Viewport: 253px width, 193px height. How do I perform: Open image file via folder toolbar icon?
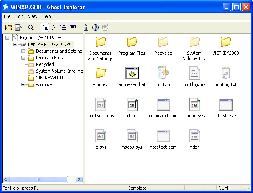pos(8,28)
